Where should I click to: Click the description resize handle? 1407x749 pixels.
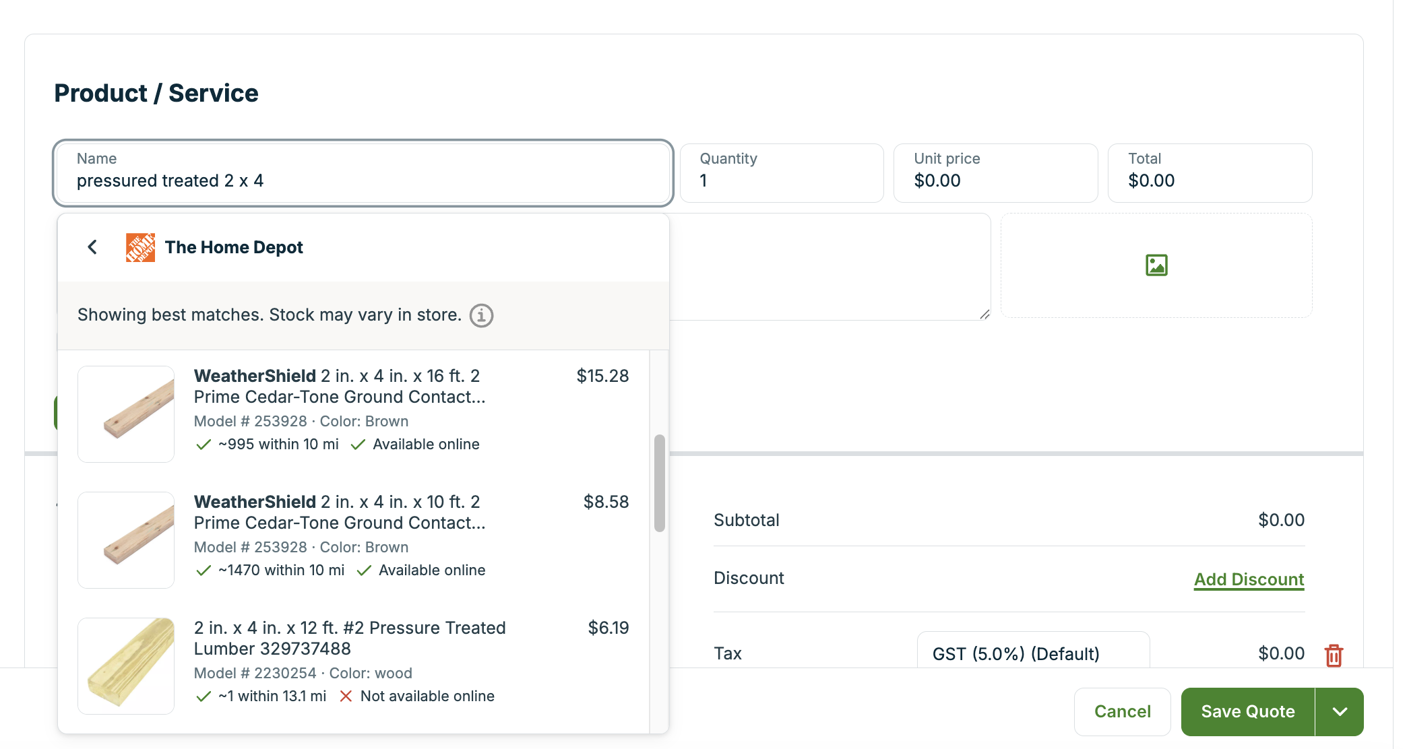point(984,314)
